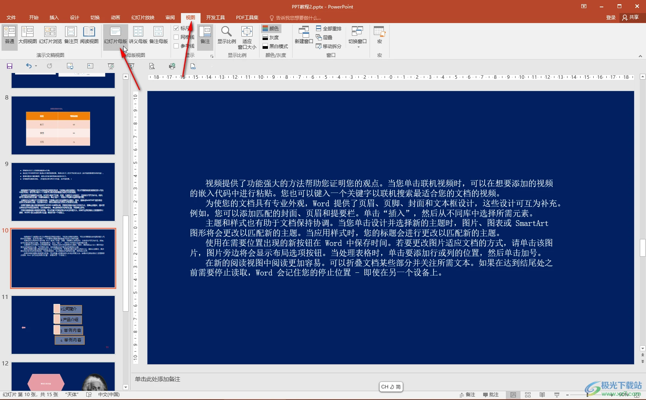Image resolution: width=646 pixels, height=400 pixels.
Task: Enable the Gridlines (网格线) checkbox
Action: point(176,37)
